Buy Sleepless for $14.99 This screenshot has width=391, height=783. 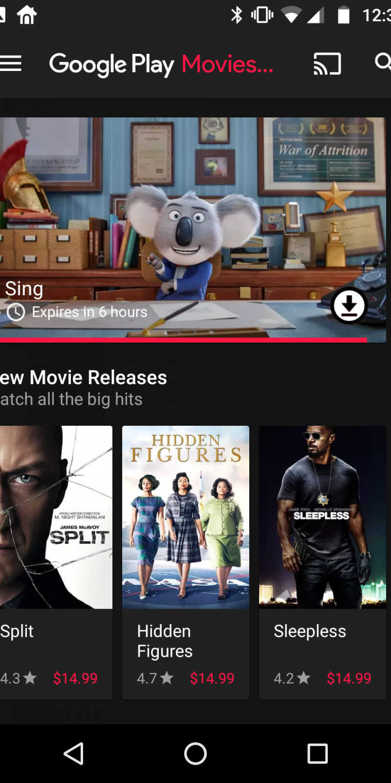[349, 678]
